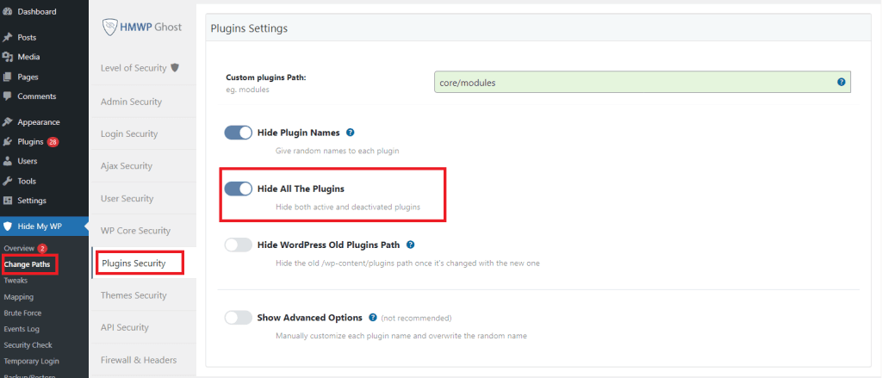Click the Dashboard gauge icon
This screenshot has height=378, width=882.
(7, 12)
